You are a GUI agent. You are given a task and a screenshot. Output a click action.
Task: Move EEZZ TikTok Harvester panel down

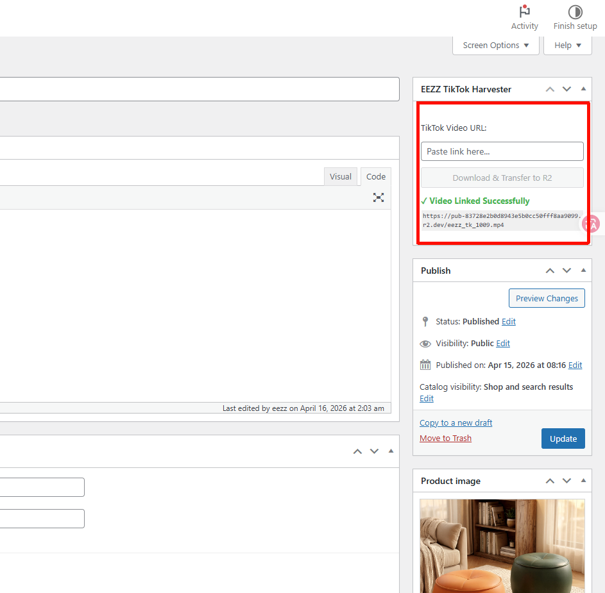tap(567, 89)
